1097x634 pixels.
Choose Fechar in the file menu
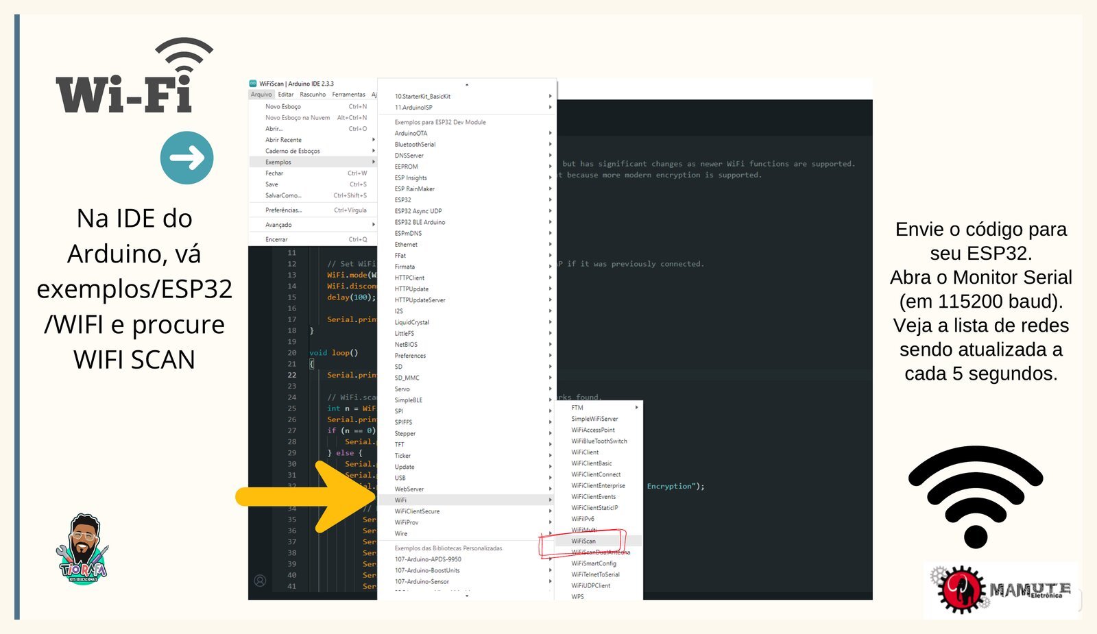click(x=313, y=173)
